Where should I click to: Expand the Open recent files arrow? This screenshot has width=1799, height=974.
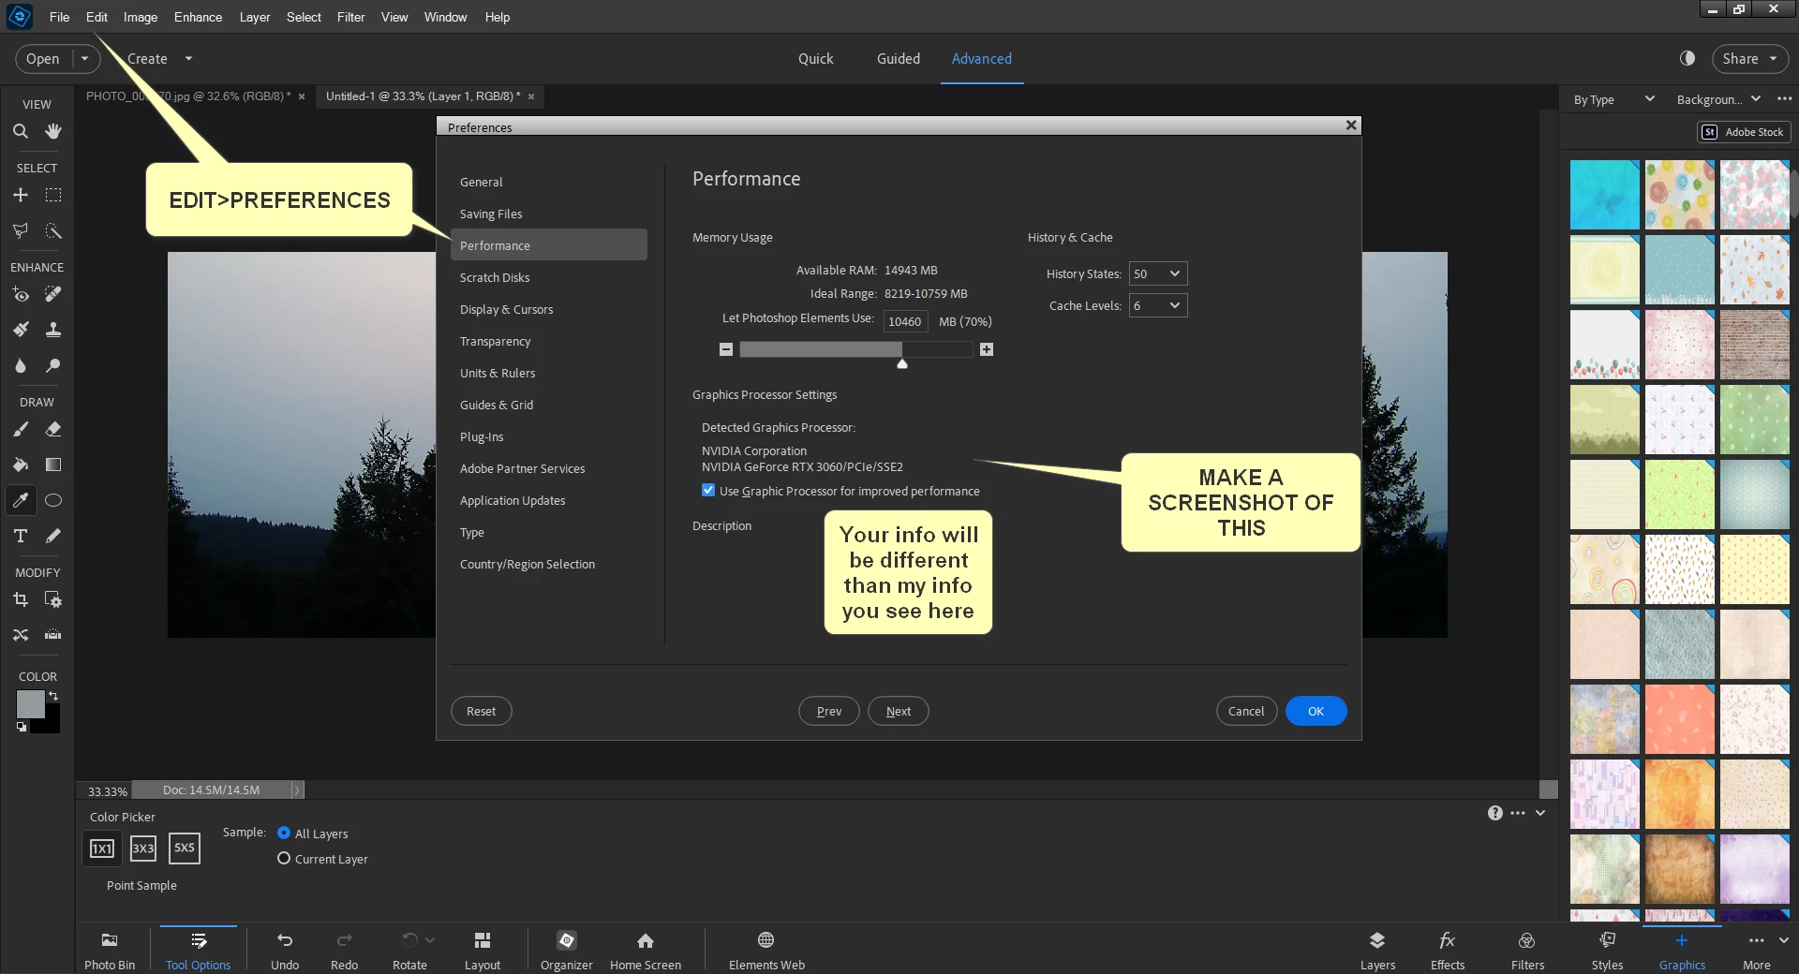tap(85, 58)
